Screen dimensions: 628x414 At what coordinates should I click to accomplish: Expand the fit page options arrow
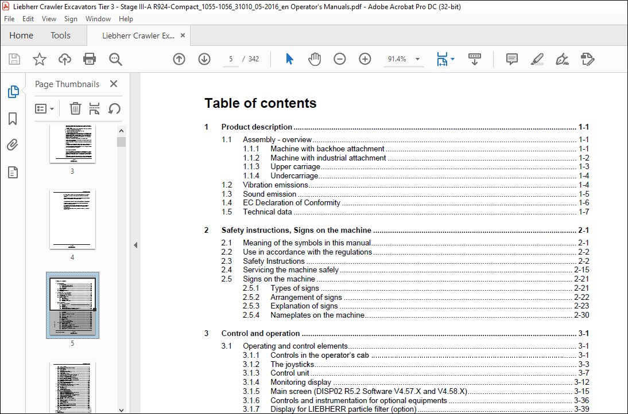(452, 59)
